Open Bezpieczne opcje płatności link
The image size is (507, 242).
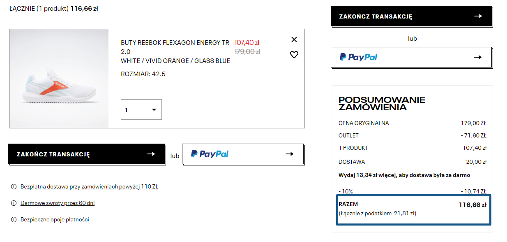(55, 220)
